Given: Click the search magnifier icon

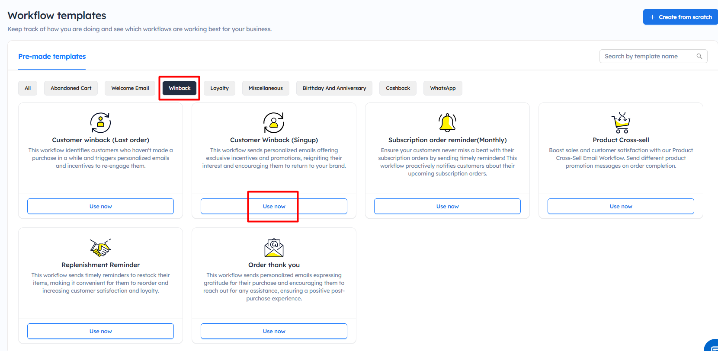Looking at the screenshot, I should (699, 56).
